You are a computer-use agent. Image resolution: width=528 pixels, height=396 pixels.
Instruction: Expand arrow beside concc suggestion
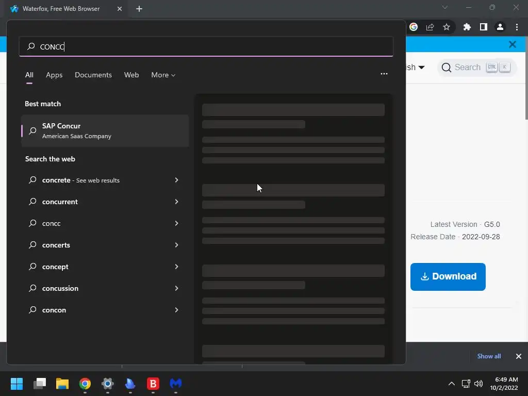click(x=176, y=223)
